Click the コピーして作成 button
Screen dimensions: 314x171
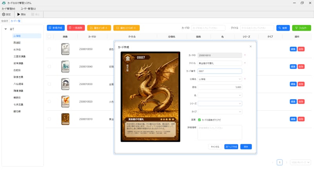coord(231,146)
